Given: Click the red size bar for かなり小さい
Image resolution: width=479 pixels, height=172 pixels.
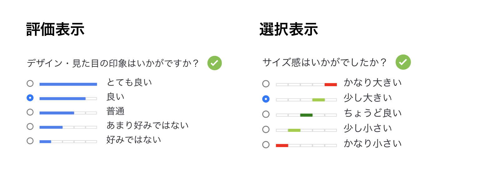Looking at the screenshot, I should [x=282, y=145].
